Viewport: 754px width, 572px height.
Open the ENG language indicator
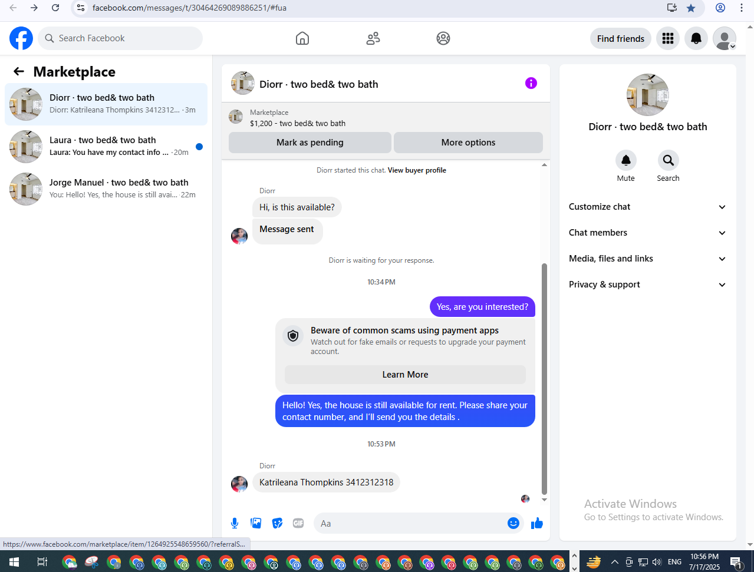coord(675,561)
